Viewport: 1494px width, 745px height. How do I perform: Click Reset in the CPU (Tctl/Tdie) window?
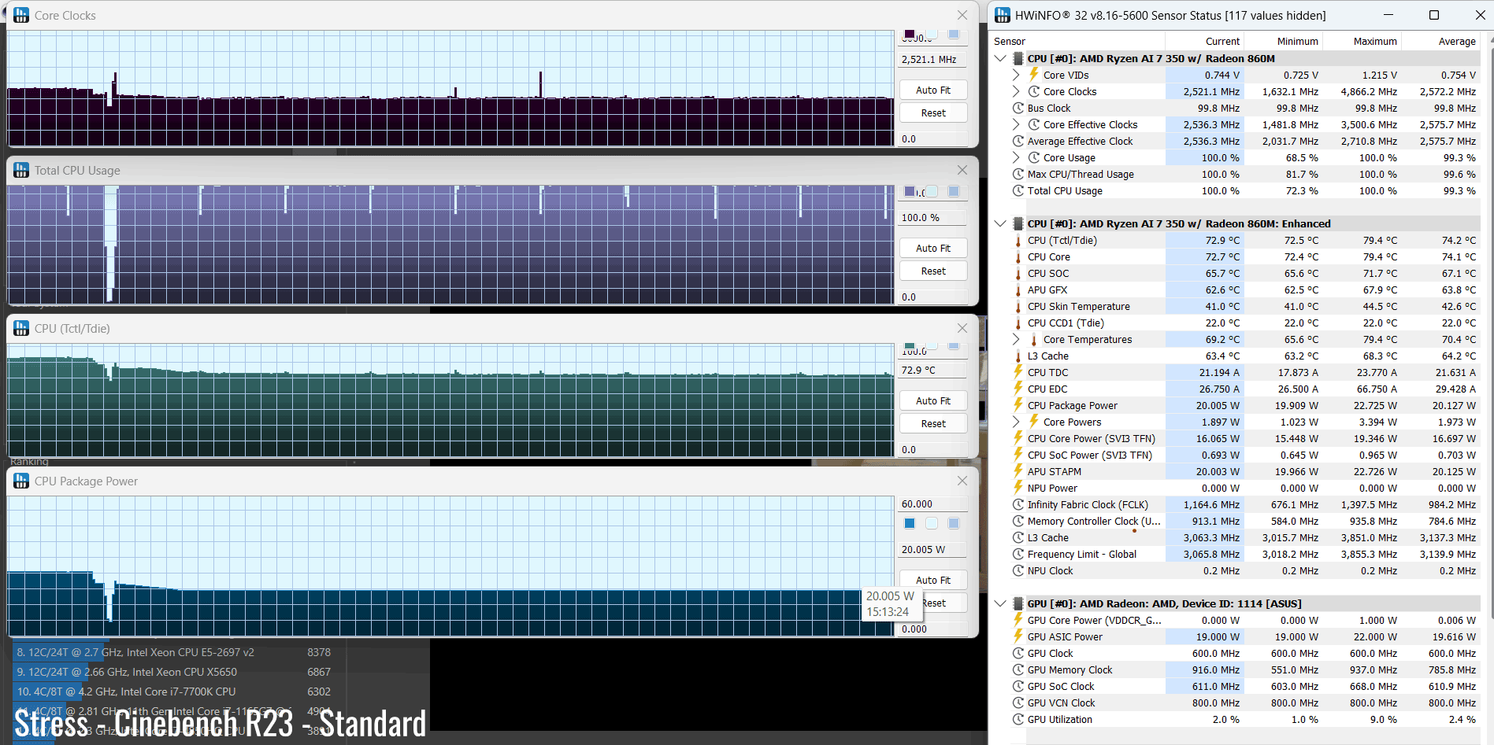coord(933,423)
